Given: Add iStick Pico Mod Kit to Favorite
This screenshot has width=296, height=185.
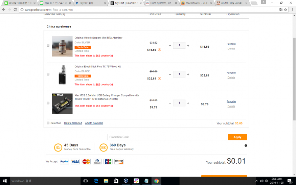Looking at the screenshot, I should point(231,73).
